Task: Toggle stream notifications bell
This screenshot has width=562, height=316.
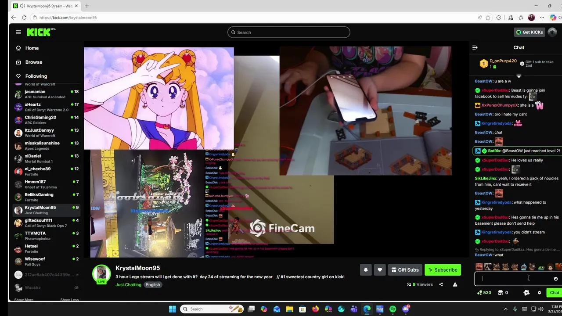Action: coord(365,270)
